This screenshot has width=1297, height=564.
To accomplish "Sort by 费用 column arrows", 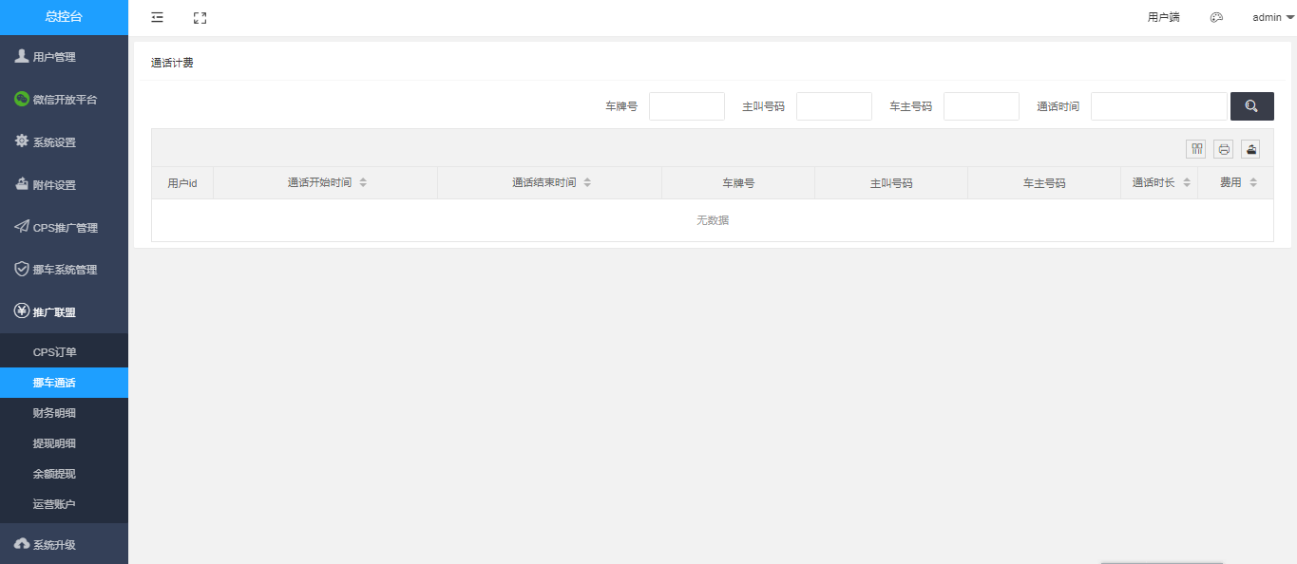I will (x=1253, y=182).
